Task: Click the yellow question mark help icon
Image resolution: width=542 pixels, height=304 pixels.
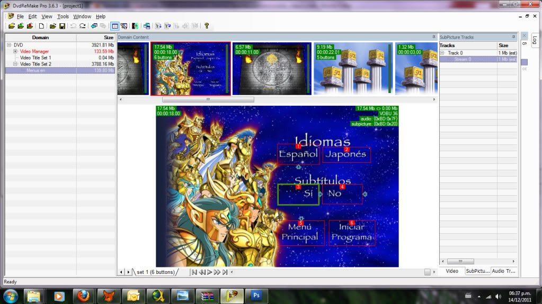Action: tap(207, 26)
